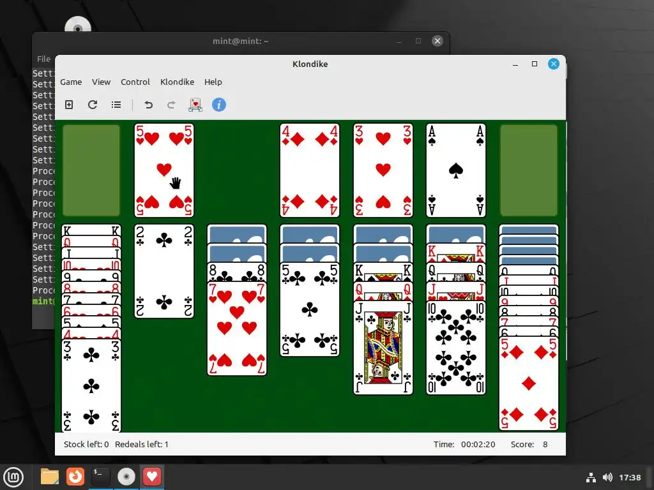This screenshot has height=490, width=654.
Task: Open the Control menu
Action: (135, 82)
